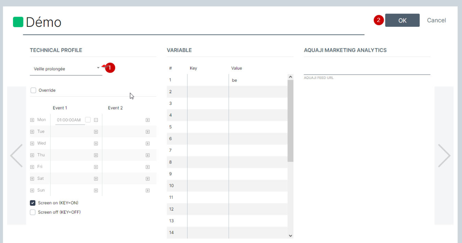Add Event 1 for Tuesday
This screenshot has width=462, height=243.
[96, 132]
